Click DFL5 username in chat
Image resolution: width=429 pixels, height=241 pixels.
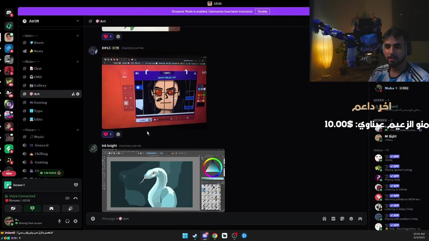click(x=106, y=48)
